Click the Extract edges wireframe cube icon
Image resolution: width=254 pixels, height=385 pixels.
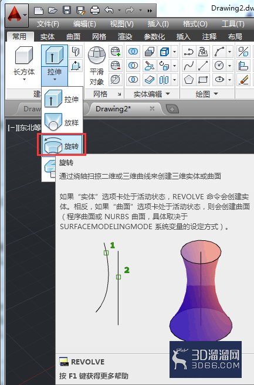(x=164, y=52)
